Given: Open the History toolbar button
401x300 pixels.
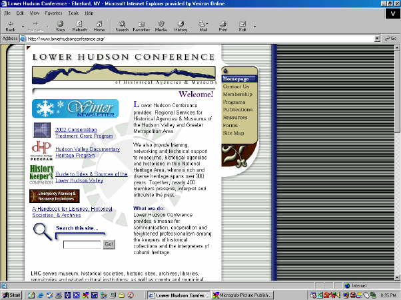Looking at the screenshot, I should 181,27.
